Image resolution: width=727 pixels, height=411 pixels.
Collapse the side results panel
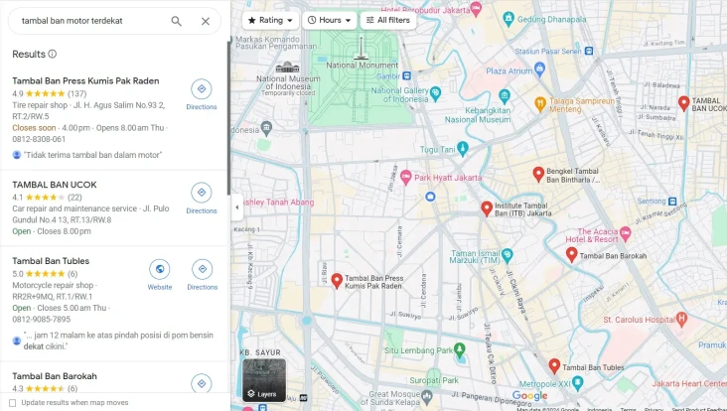pyautogui.click(x=237, y=207)
